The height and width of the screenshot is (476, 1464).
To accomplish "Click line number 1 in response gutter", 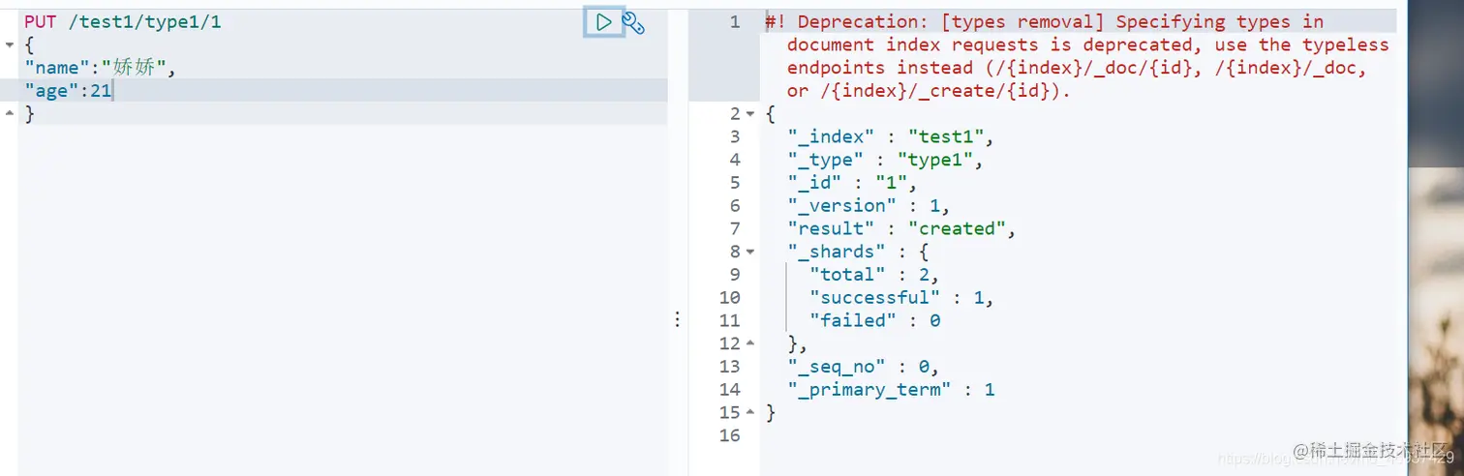I will pos(735,21).
